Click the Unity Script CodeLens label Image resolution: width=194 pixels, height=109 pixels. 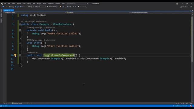point(28,21)
